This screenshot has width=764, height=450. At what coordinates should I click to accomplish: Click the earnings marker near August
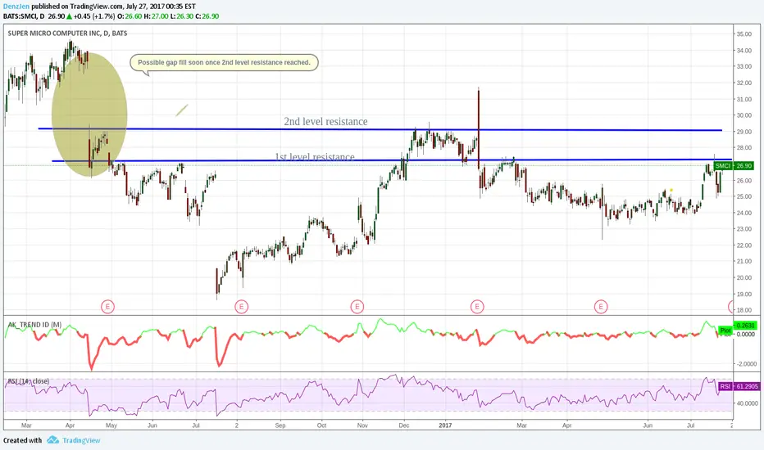pyautogui.click(x=241, y=307)
